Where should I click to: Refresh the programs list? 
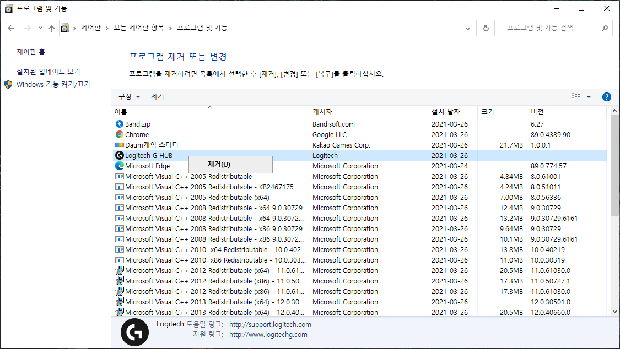pyautogui.click(x=486, y=28)
